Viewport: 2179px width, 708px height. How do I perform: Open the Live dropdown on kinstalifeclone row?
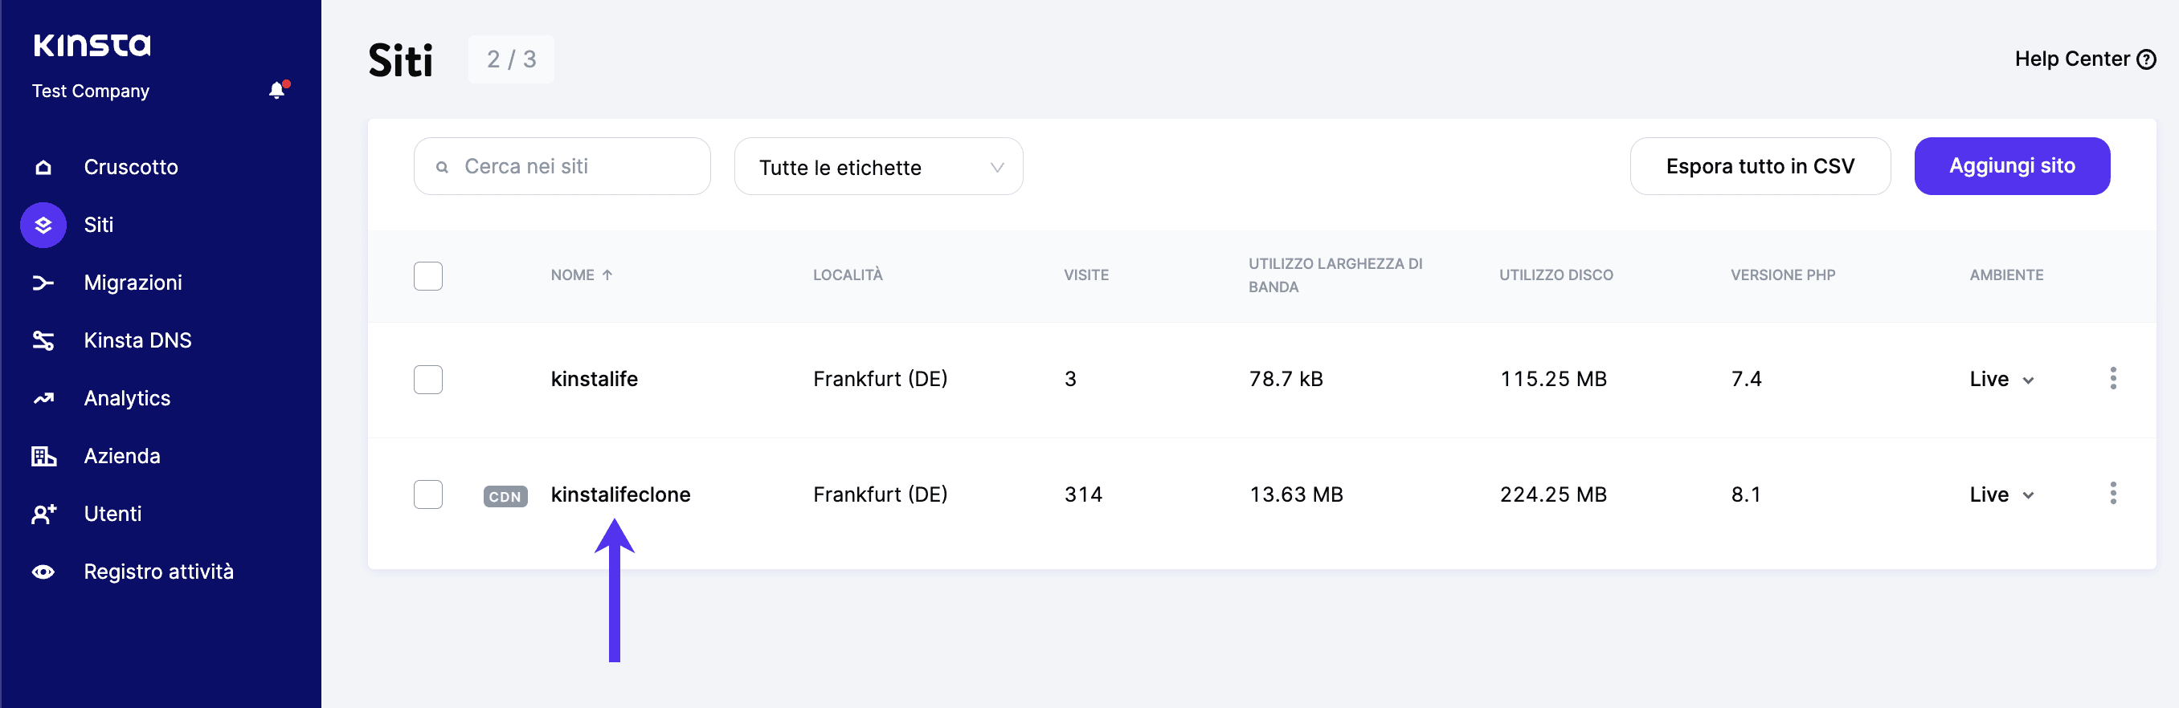pyautogui.click(x=2001, y=494)
